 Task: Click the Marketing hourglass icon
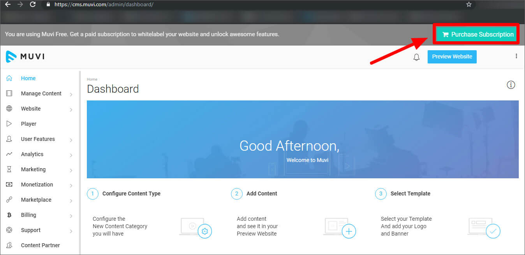tap(9, 169)
